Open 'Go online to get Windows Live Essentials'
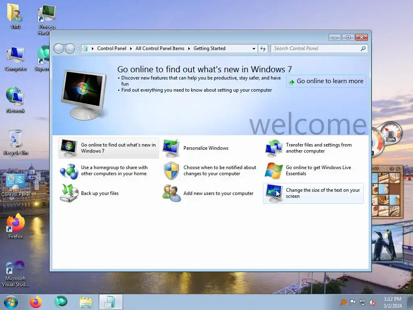Viewport: 413px width, 310px height. [x=319, y=171]
